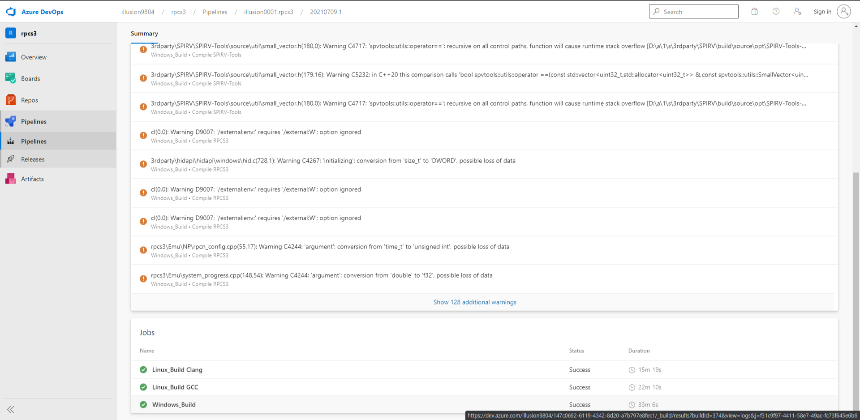The width and height of the screenshot is (860, 420).
Task: Open Repos in the sidebar
Action: [30, 100]
